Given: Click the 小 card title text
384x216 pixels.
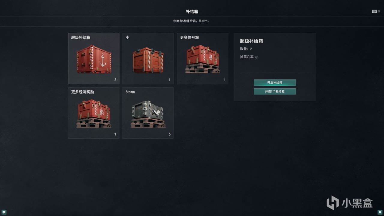Looking at the screenshot, I should point(127,37).
